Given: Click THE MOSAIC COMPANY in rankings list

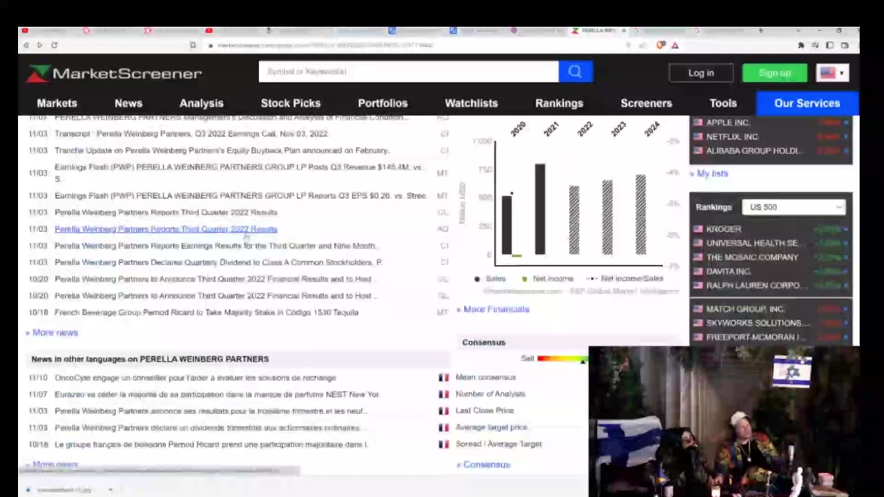Looking at the screenshot, I should coord(752,257).
